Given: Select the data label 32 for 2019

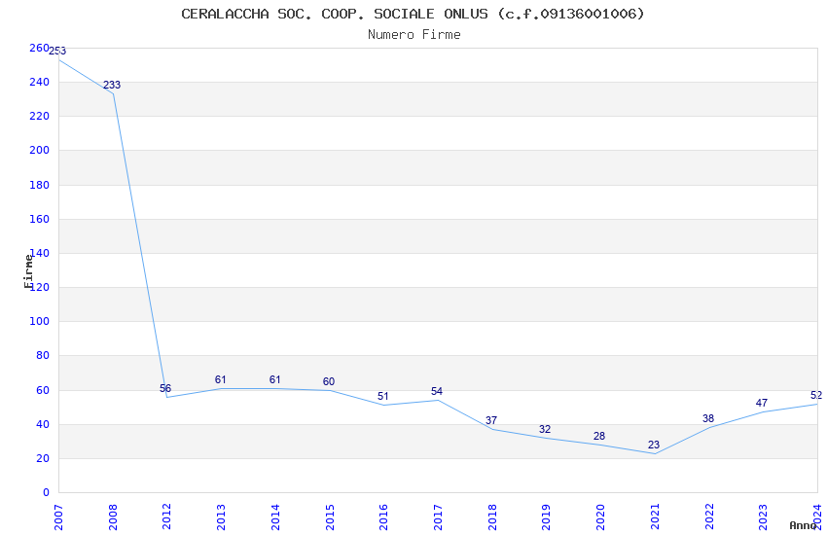Looking at the screenshot, I should tap(545, 429).
